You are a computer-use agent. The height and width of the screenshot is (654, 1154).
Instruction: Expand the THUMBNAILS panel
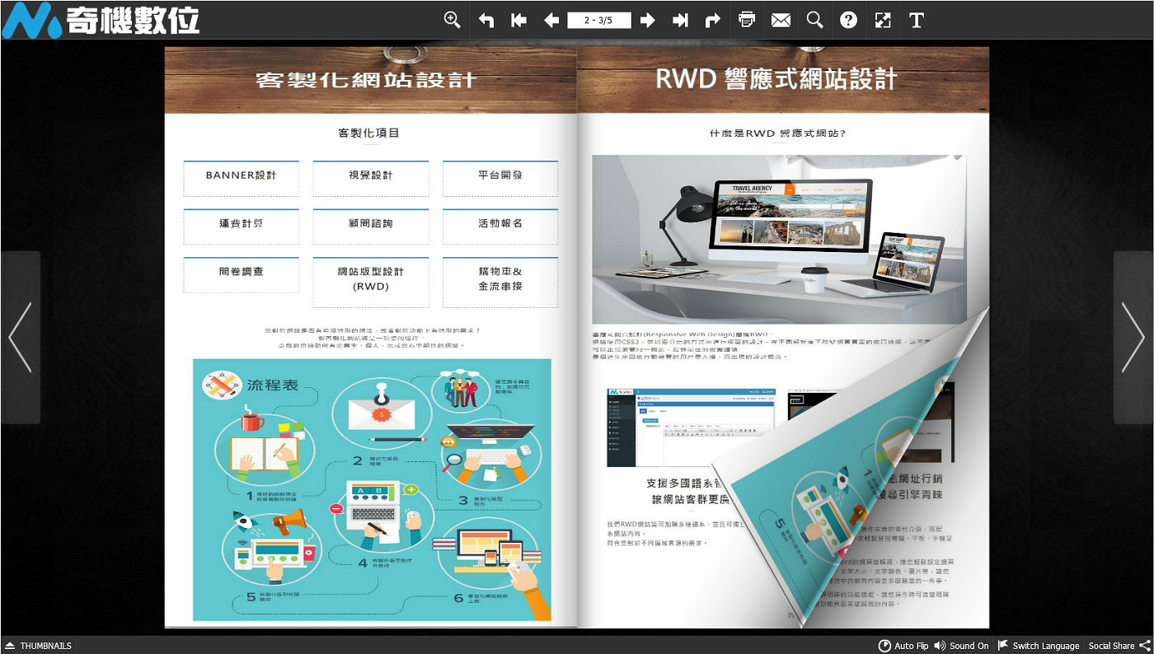(x=38, y=646)
